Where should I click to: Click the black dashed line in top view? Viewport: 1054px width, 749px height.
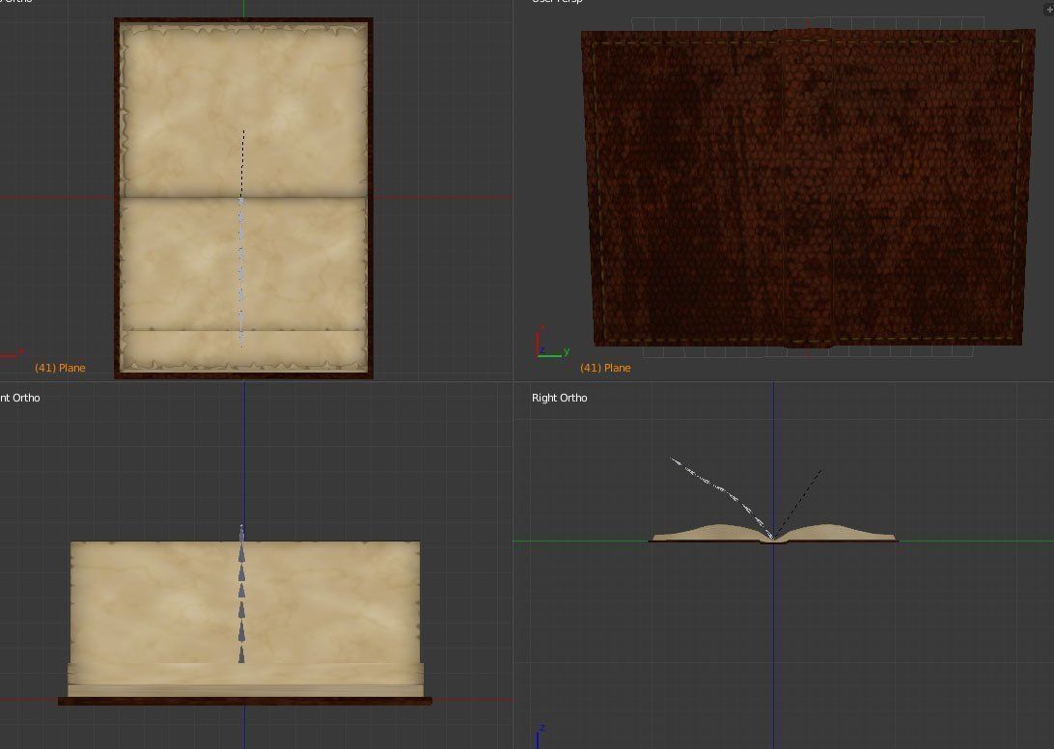pyautogui.click(x=243, y=162)
